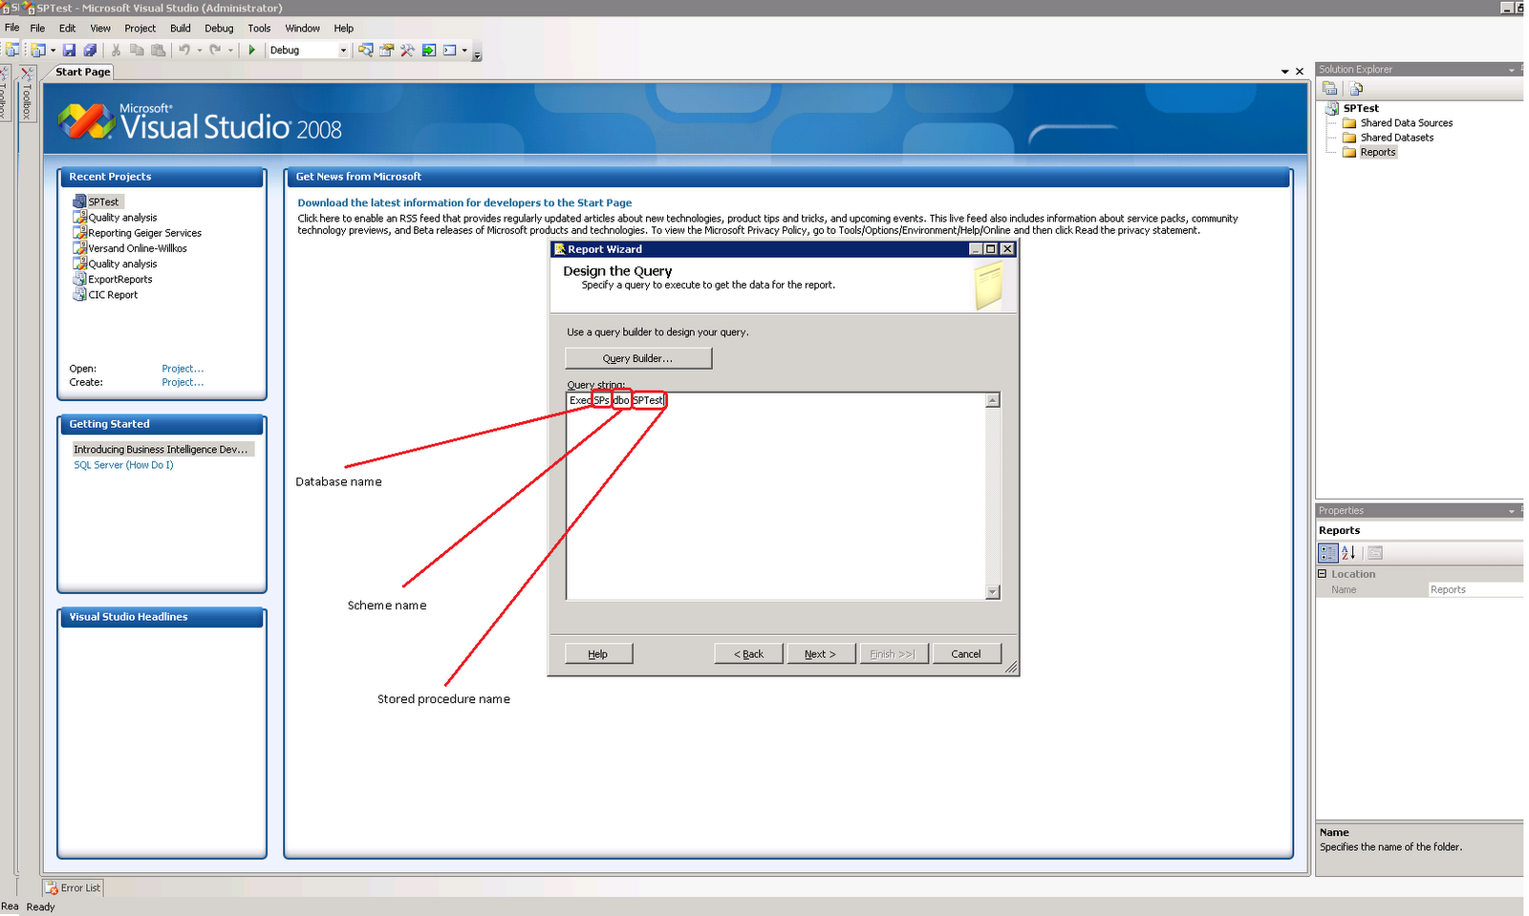Start debugging with the green play icon
The width and height of the screenshot is (1529, 916).
(252, 51)
